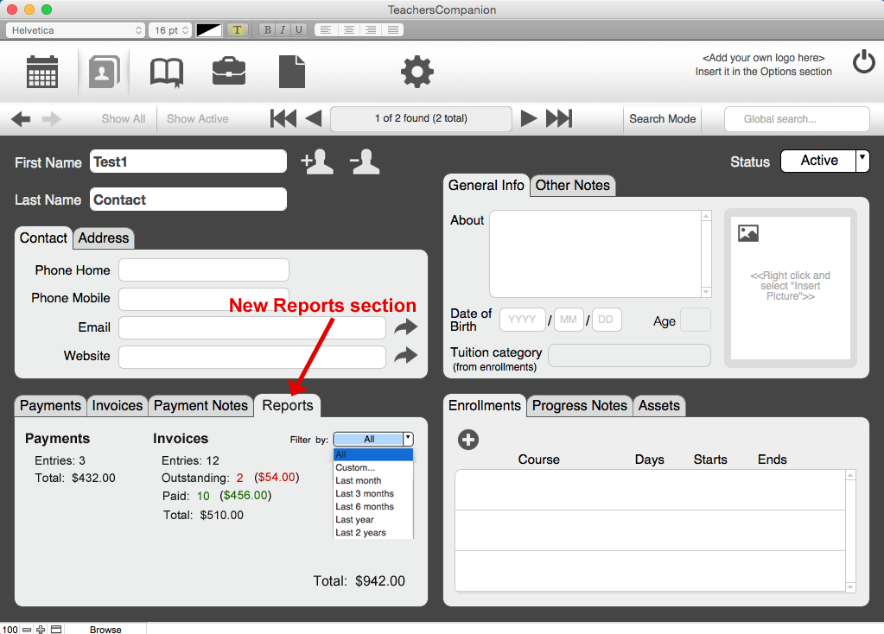Open the Helvetica font dropdown
The width and height of the screenshot is (884, 634).
[75, 30]
